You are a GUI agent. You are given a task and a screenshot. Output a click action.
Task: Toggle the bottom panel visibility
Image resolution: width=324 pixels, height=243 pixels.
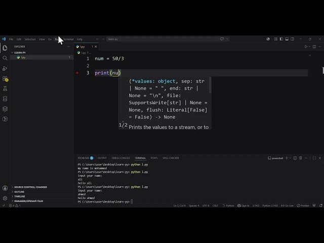tap(287, 39)
